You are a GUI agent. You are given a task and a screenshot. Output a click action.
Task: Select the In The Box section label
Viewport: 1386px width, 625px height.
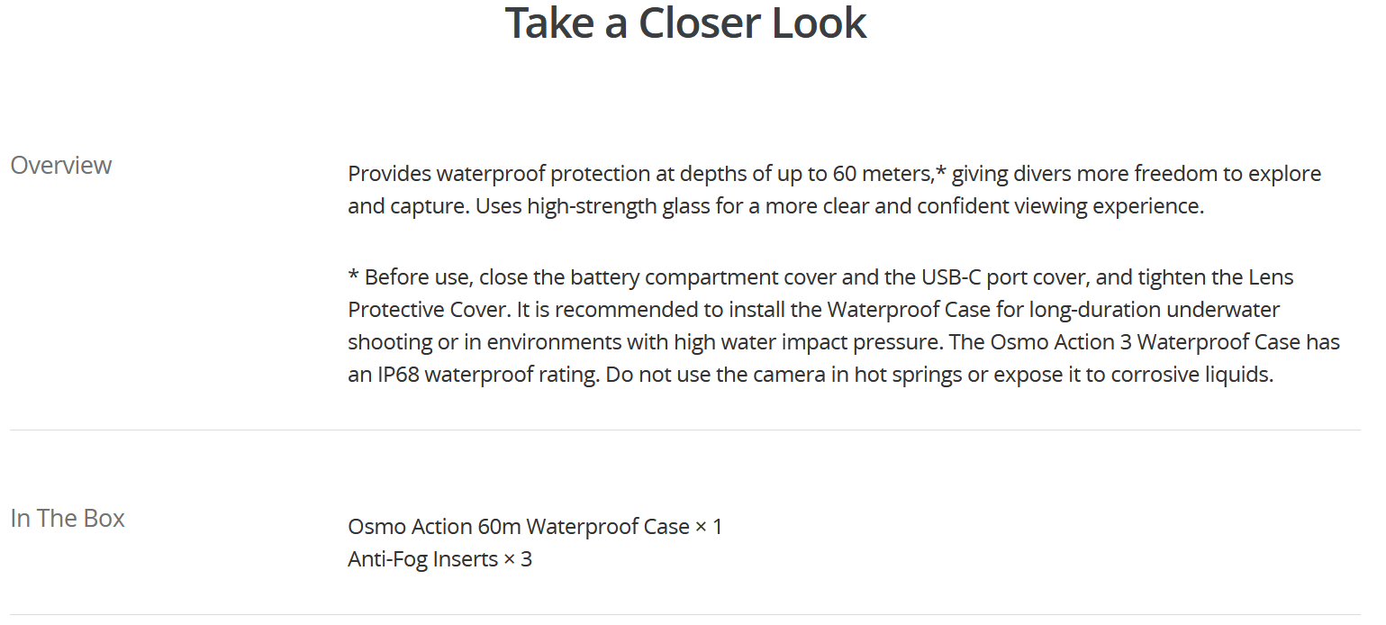click(68, 518)
